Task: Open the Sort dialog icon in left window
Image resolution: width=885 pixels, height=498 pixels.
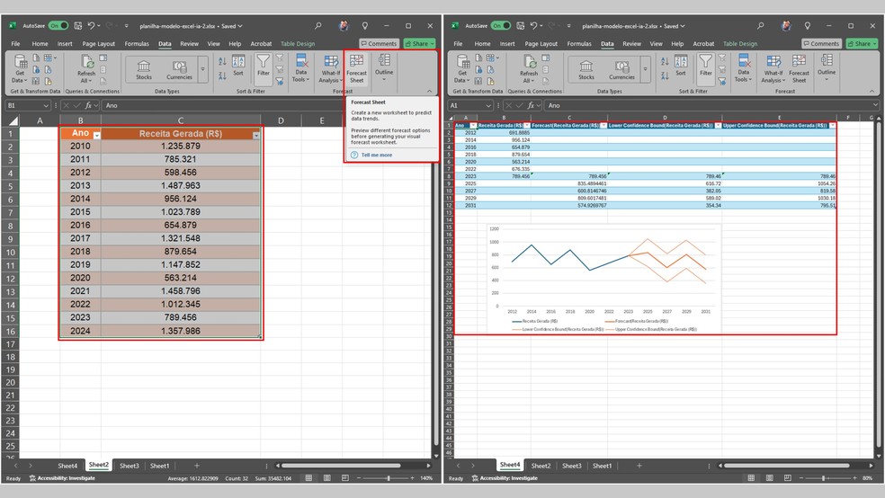Action: [x=238, y=65]
